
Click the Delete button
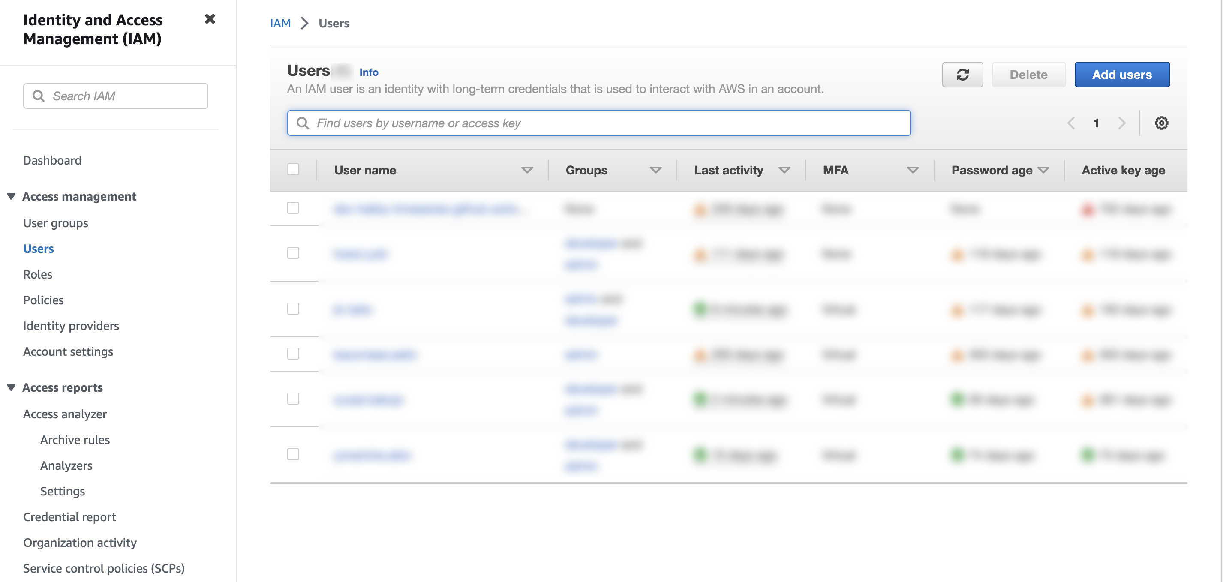point(1028,75)
